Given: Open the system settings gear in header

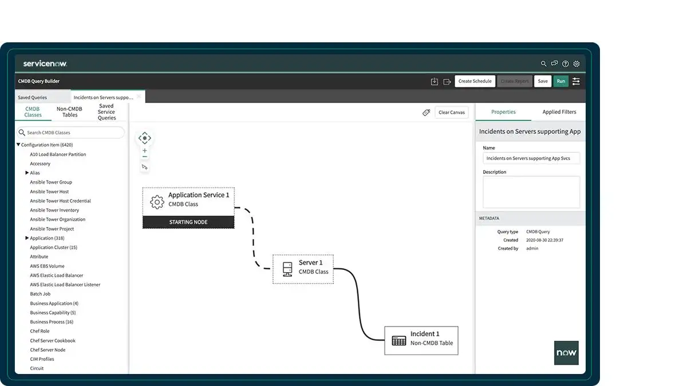Looking at the screenshot, I should click(577, 64).
